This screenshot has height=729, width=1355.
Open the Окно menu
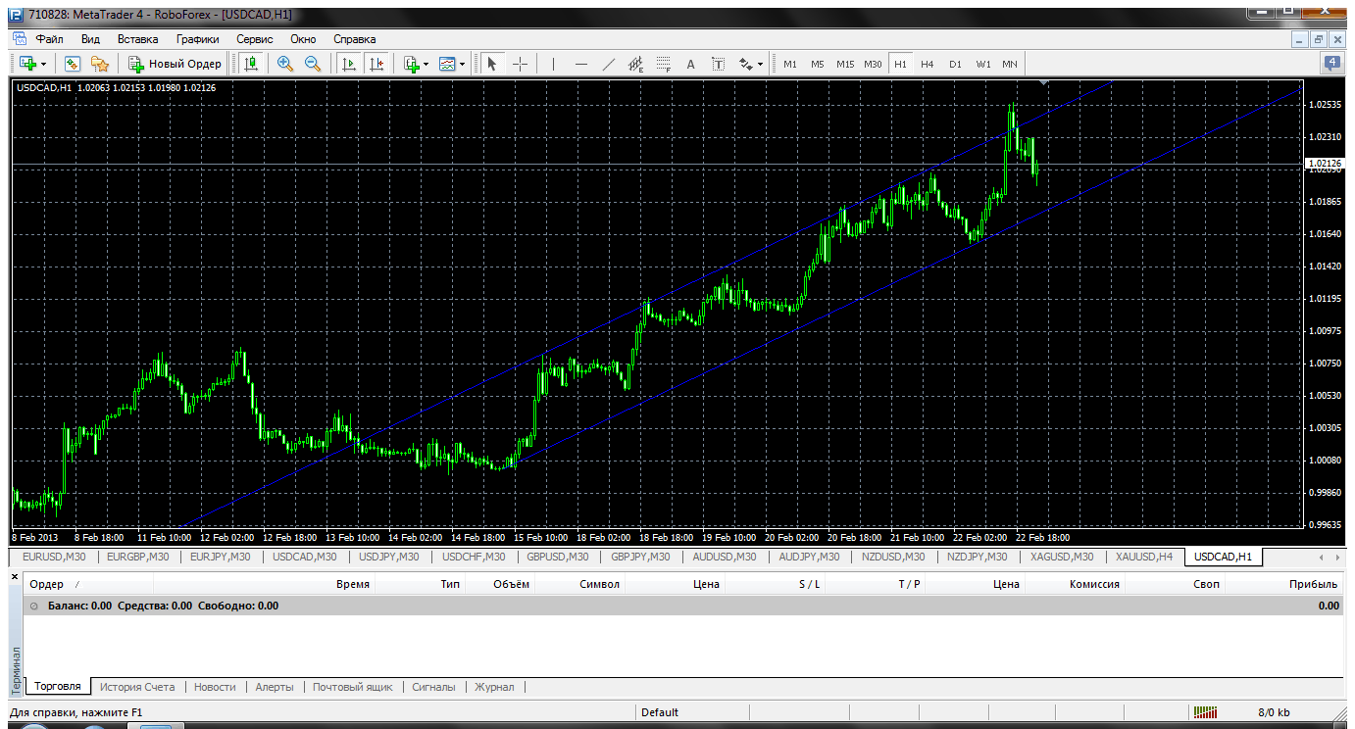point(303,39)
